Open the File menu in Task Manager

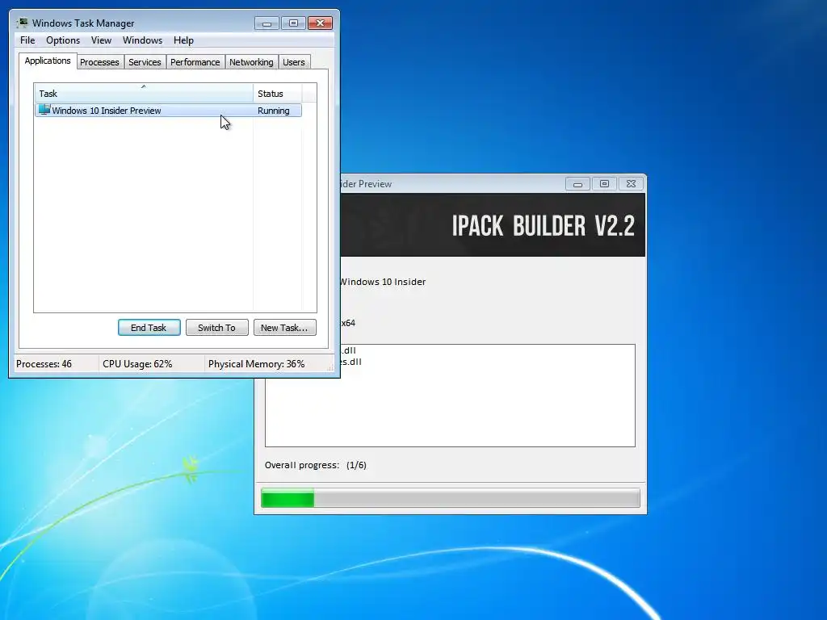27,40
